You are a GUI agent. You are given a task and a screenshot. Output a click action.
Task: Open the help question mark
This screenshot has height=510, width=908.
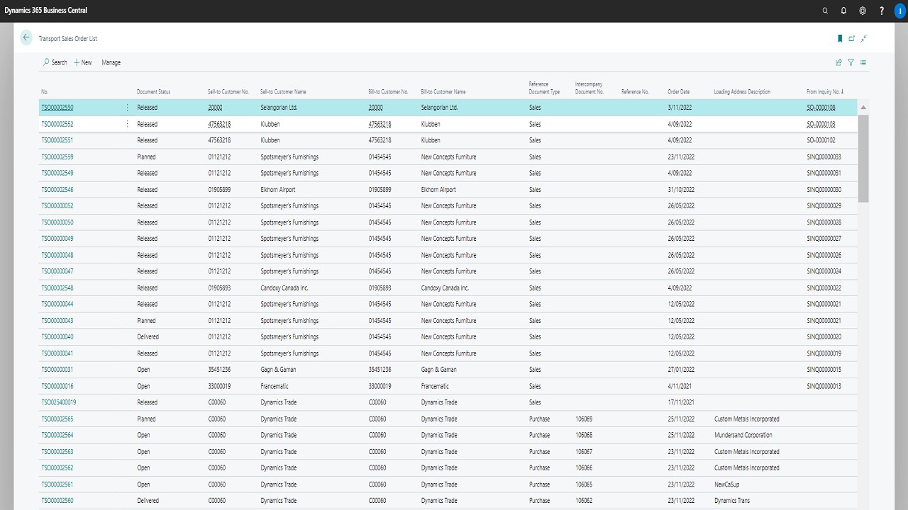(882, 11)
